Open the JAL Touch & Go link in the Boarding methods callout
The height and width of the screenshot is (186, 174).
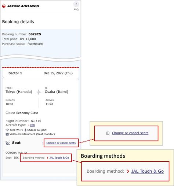pyautogui.click(x=148, y=171)
